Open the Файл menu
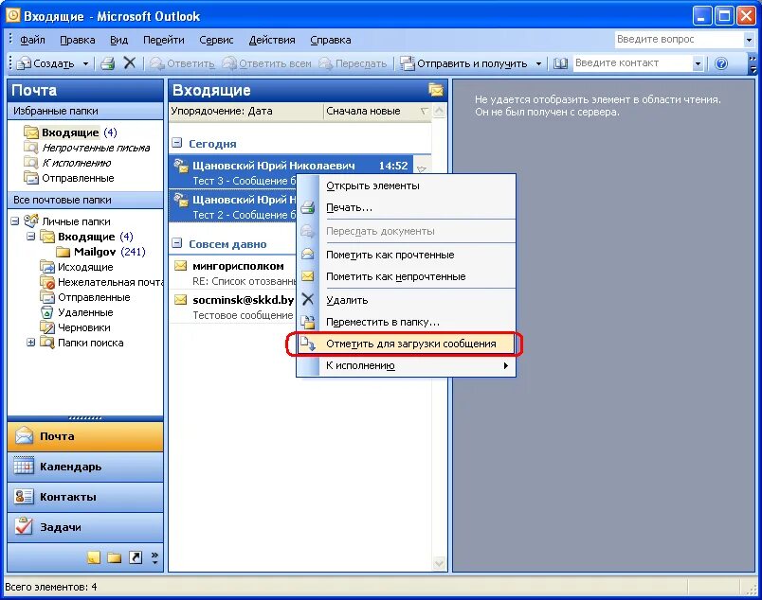The height and width of the screenshot is (600, 762). (32, 40)
